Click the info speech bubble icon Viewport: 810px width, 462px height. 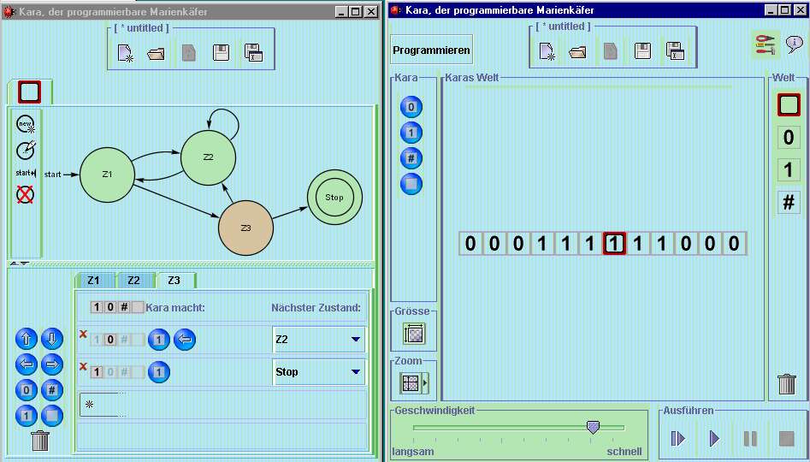click(x=793, y=47)
